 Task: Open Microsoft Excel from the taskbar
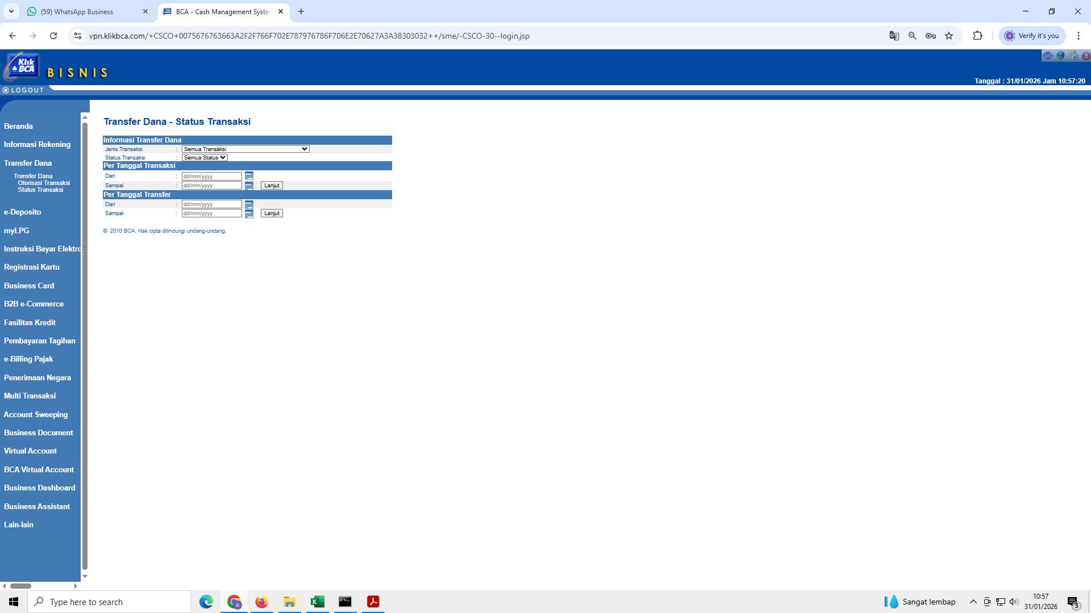[317, 601]
